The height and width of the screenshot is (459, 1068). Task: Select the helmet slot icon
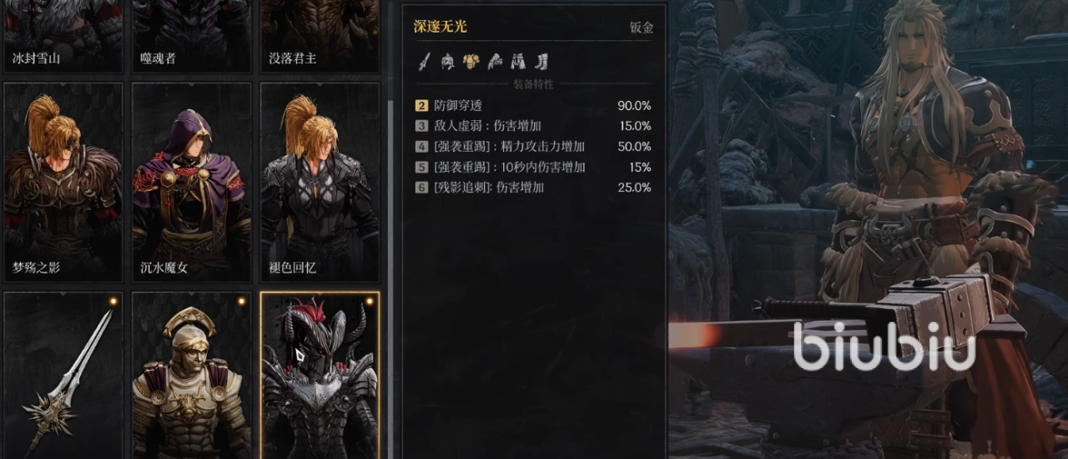(447, 61)
